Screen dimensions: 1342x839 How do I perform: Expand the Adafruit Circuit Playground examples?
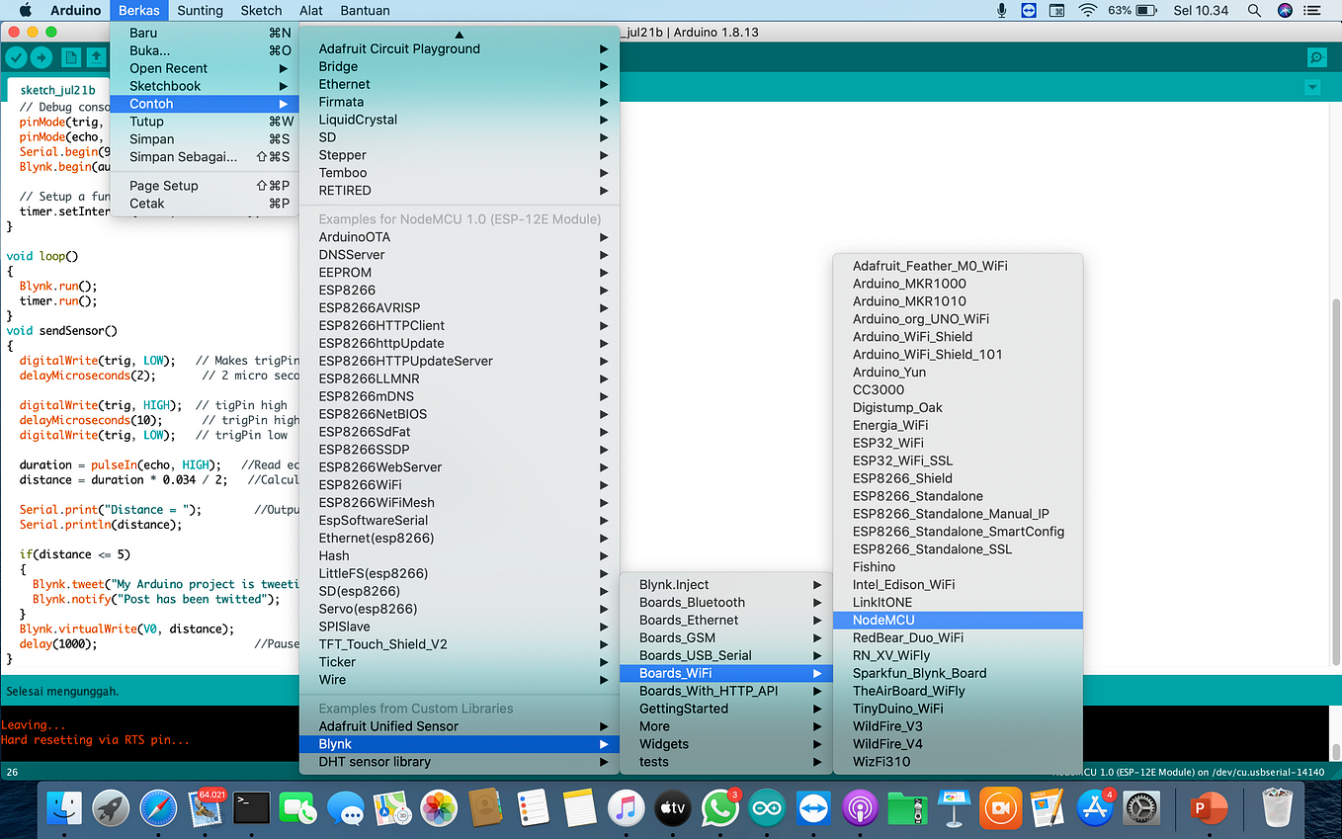click(x=460, y=48)
